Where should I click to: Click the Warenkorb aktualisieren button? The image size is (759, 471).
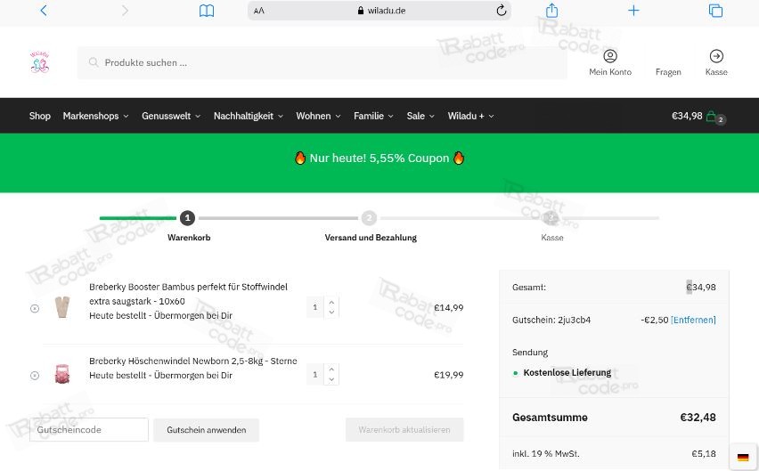404,430
